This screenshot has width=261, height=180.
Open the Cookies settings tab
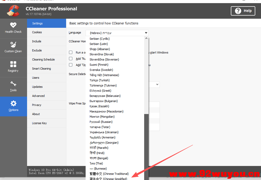pos(37,32)
